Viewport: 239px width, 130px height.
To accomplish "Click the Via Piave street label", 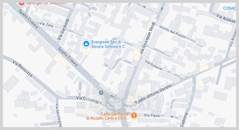I will pyautogui.click(x=152, y=115).
